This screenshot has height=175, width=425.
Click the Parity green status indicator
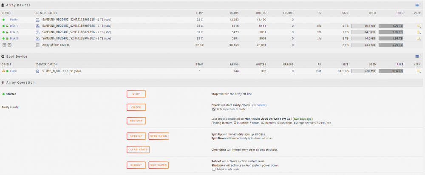click(x=3, y=20)
